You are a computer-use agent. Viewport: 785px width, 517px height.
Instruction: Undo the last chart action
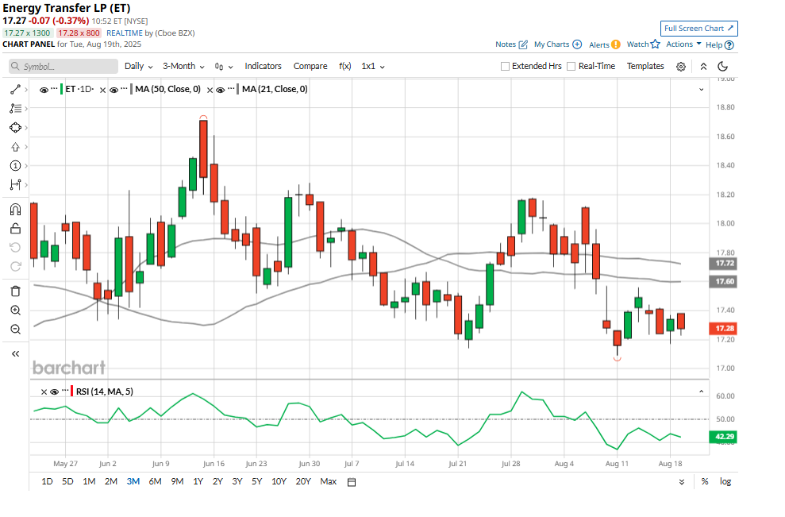coord(15,248)
